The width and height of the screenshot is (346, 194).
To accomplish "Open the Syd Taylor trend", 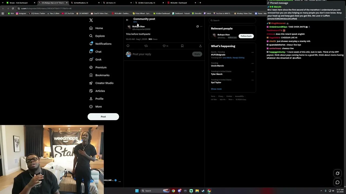I will coord(216,82).
